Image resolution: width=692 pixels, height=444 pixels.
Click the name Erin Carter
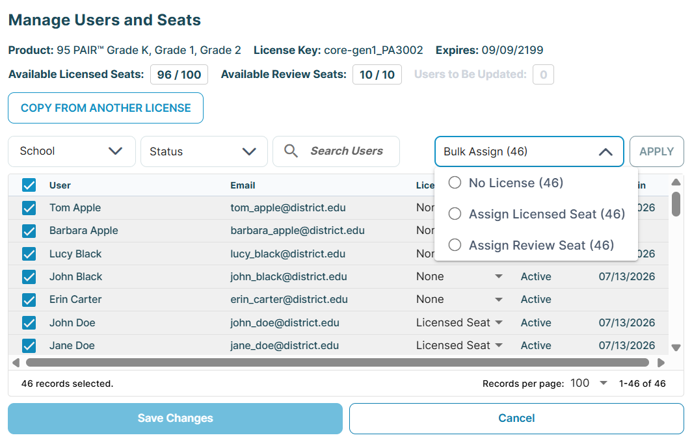pos(75,300)
